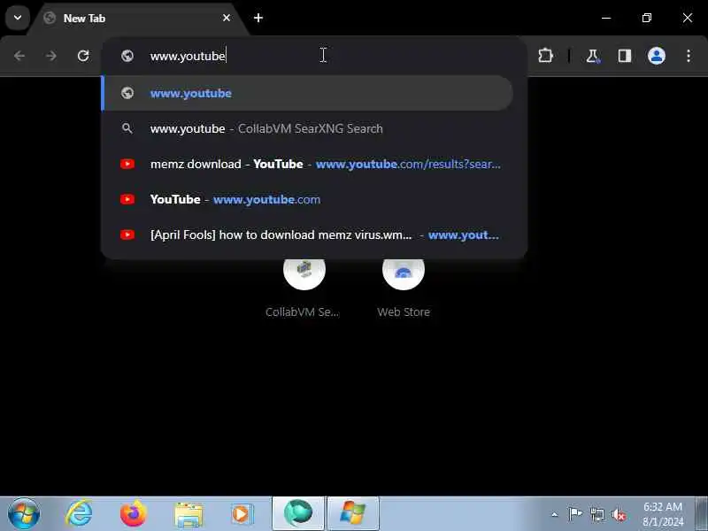Open the profile avatar menu

(x=656, y=56)
